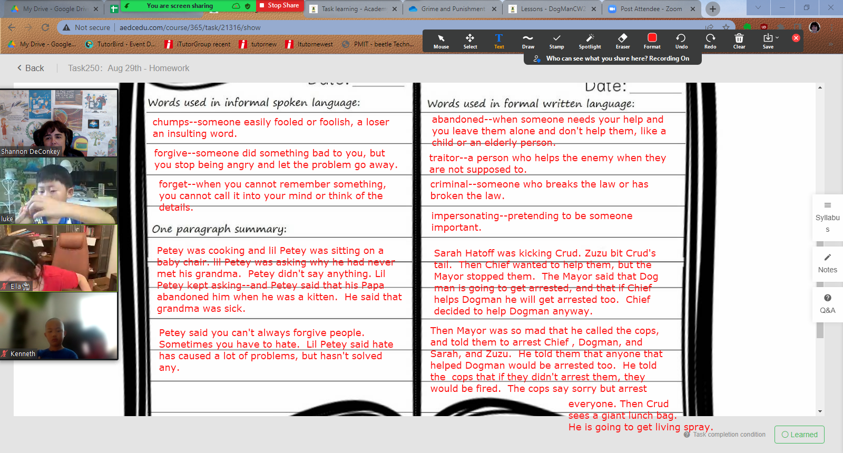This screenshot has width=843, height=453.
Task: Switch to Lessons - DogManCW2 tab
Action: 553,9
